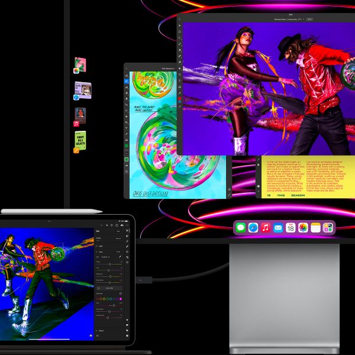Go back using the Photoshop window's back chevron
The image size is (355, 355).
click(179, 20)
